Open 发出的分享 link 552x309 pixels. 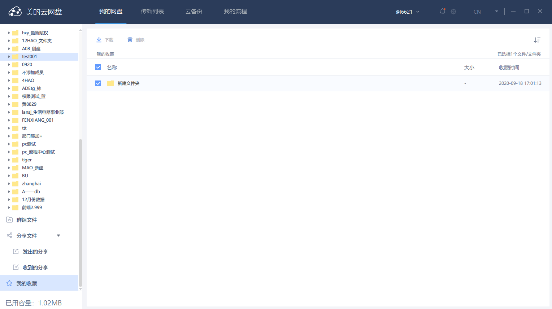coord(35,252)
